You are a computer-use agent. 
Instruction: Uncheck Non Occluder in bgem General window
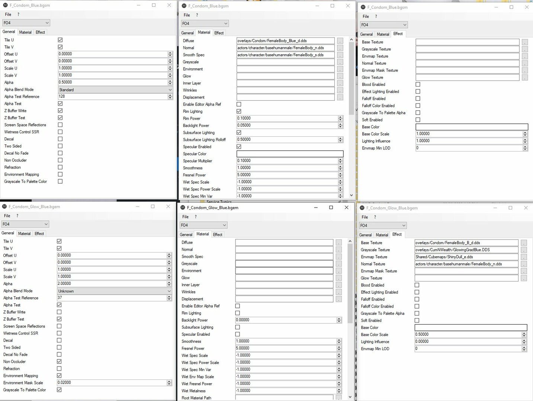tap(59, 361)
